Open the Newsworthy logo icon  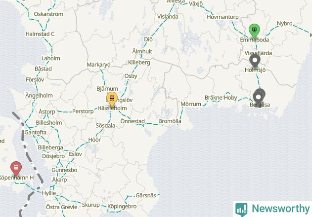coord(241,209)
